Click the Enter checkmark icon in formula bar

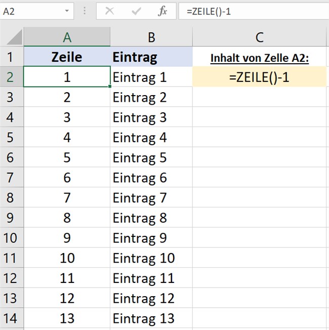[x=136, y=11]
